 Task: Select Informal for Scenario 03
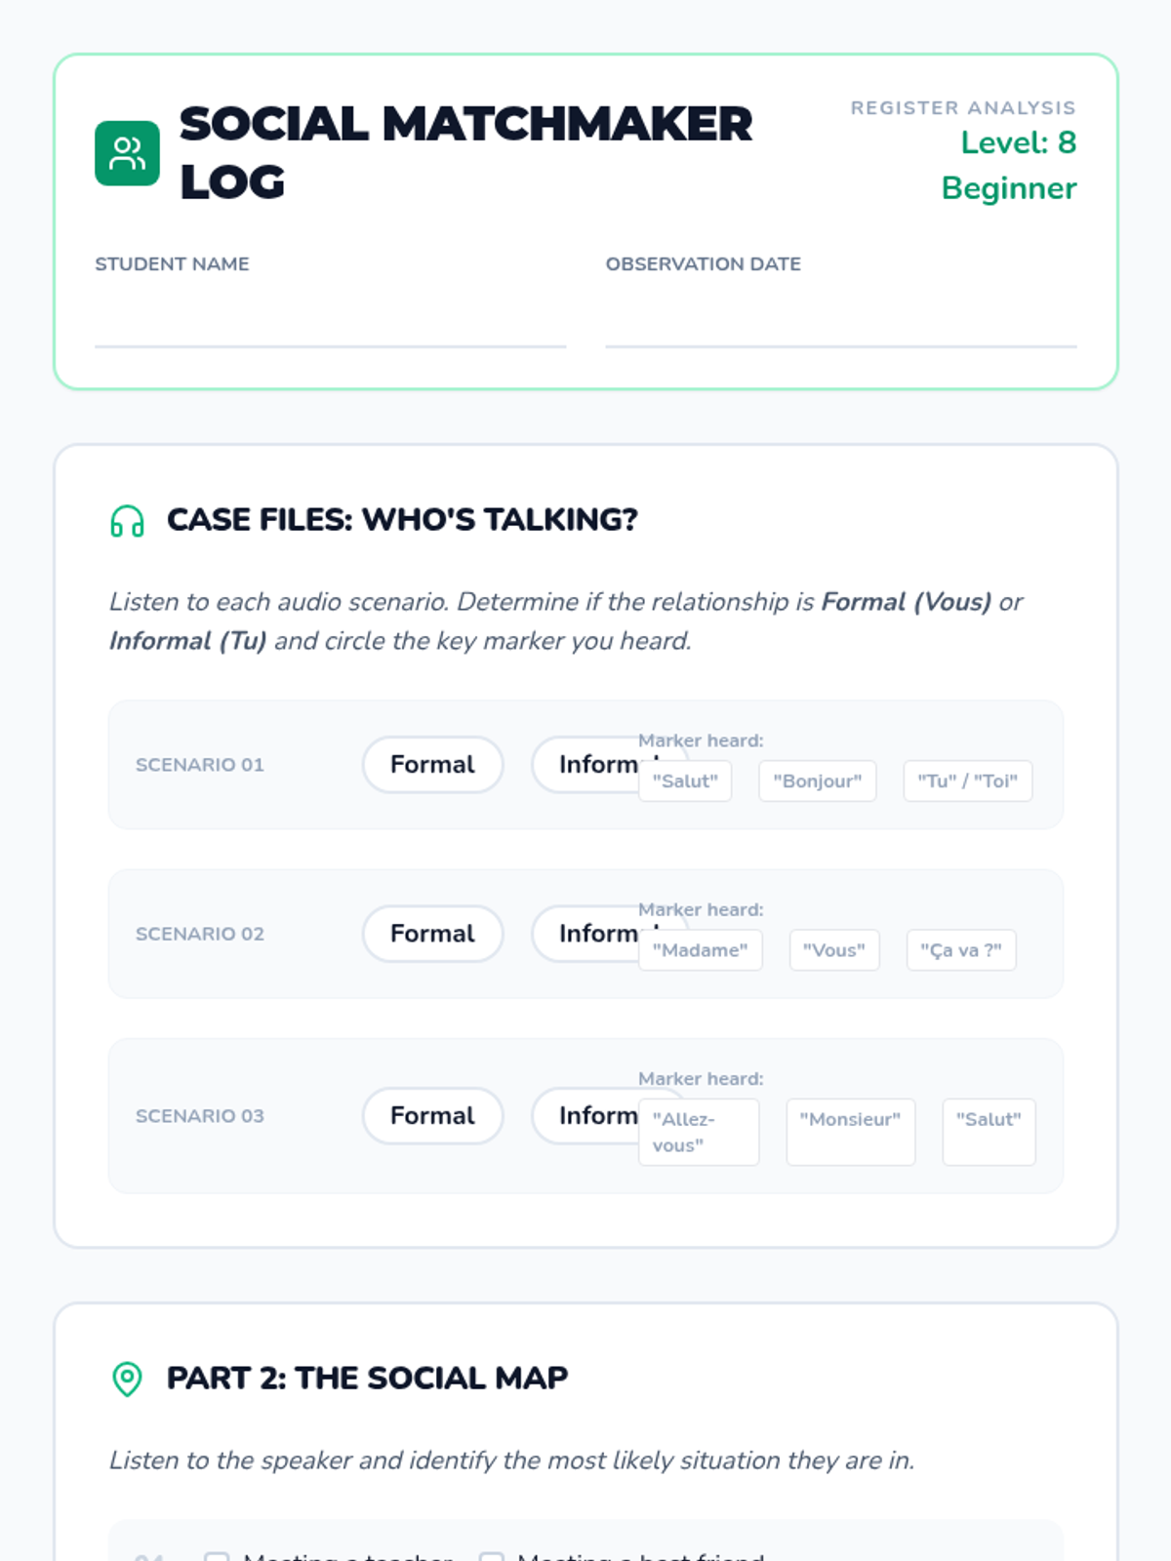(585, 1116)
